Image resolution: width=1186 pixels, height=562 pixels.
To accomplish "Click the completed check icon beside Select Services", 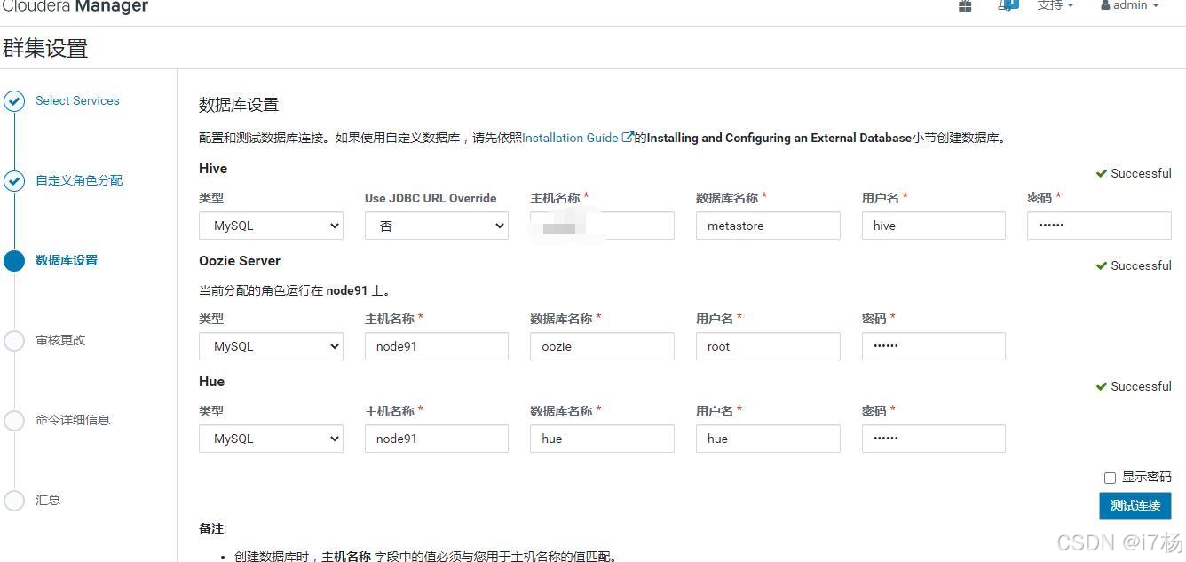I will tap(14, 101).
